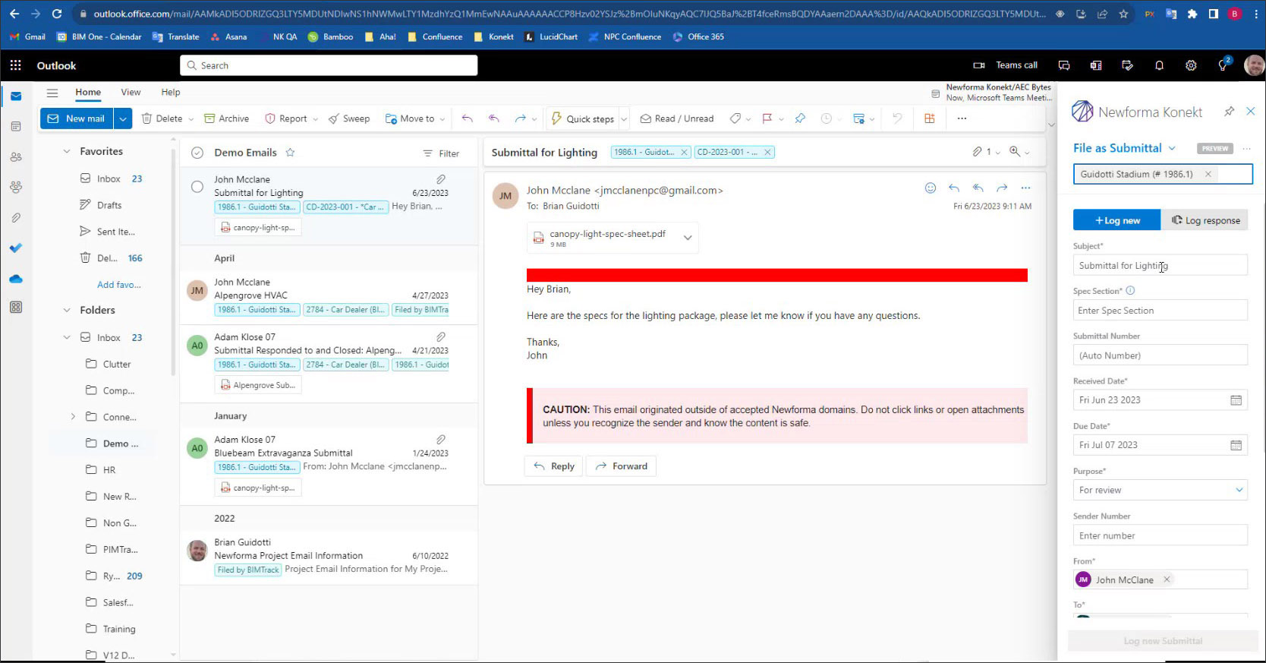Toggle Read / Unread status
The width and height of the screenshot is (1266, 663).
pos(677,118)
